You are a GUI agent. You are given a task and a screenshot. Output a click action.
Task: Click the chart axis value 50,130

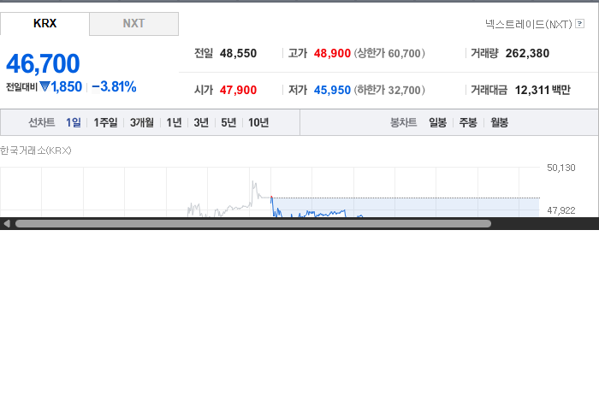(560, 168)
